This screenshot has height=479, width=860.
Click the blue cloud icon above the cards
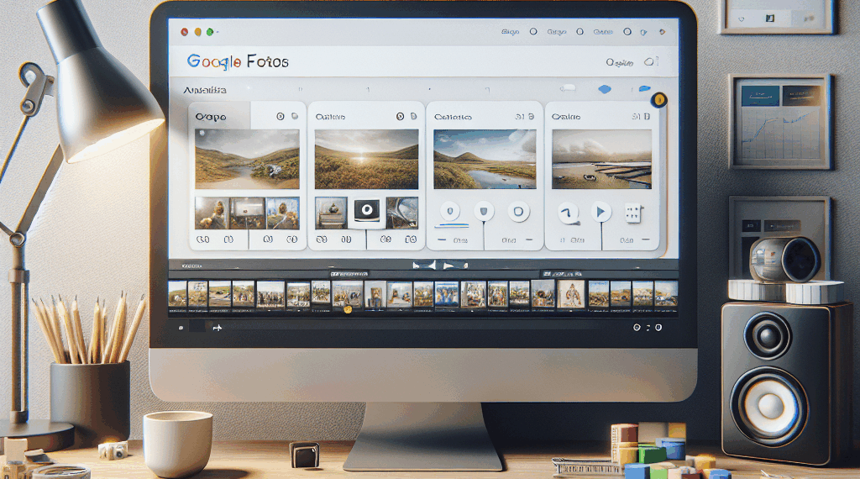605,89
